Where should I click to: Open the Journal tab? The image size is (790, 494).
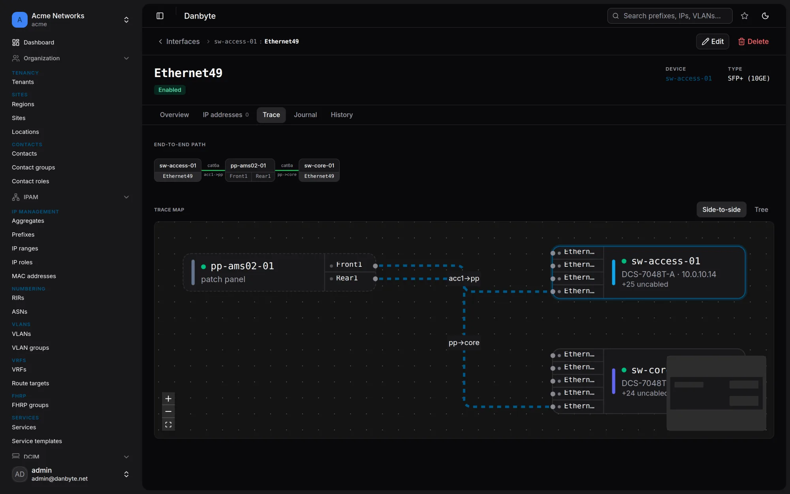coord(305,115)
